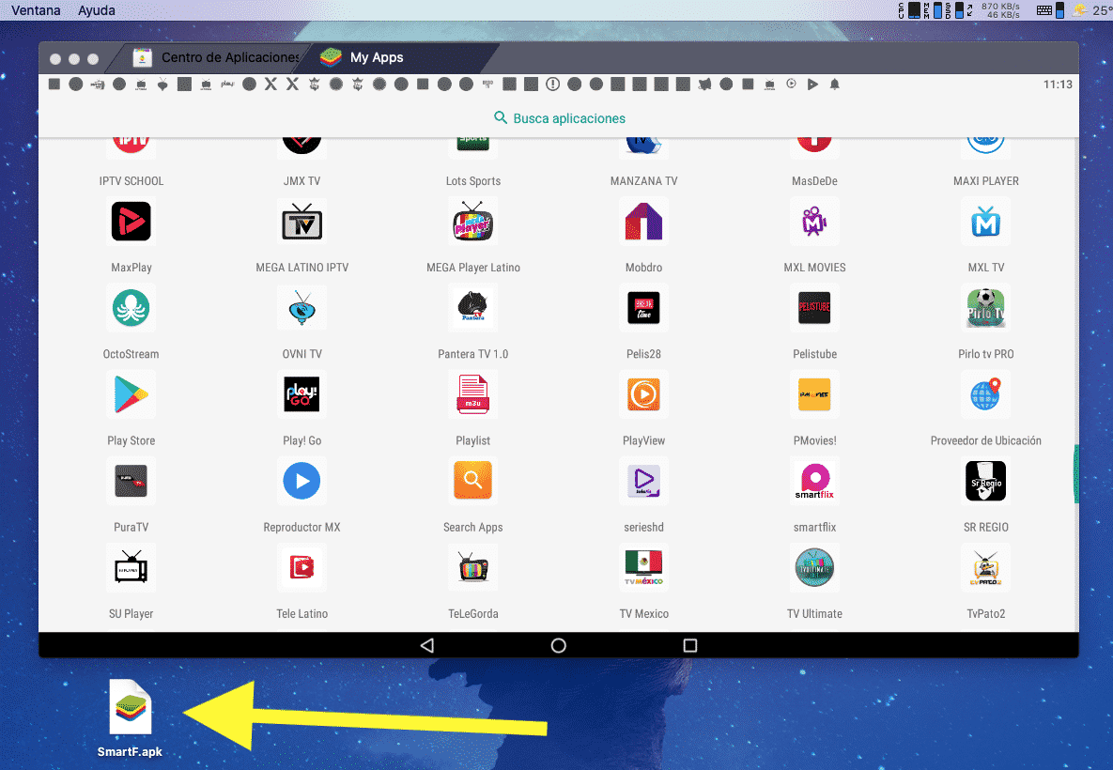
Task: Open the PlayView app
Action: [643, 394]
